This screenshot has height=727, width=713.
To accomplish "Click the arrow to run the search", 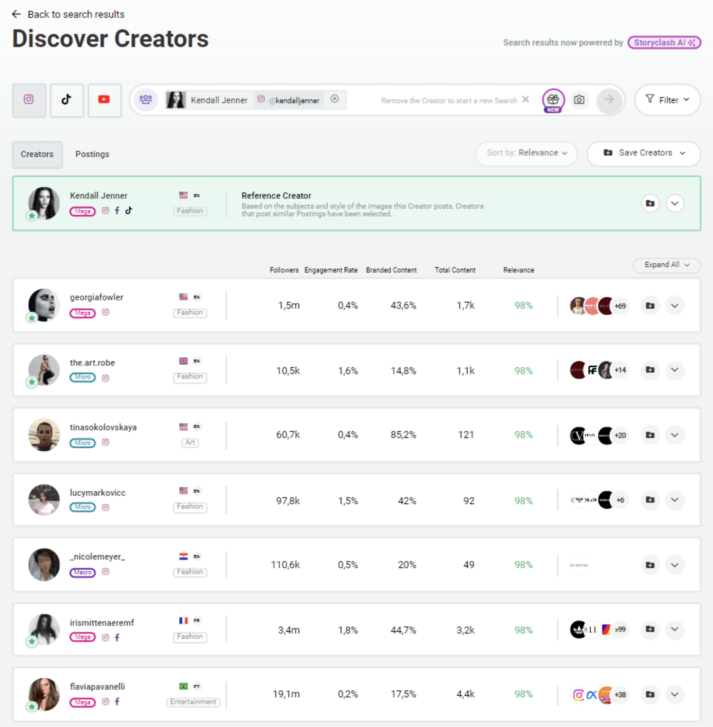I will click(x=609, y=100).
